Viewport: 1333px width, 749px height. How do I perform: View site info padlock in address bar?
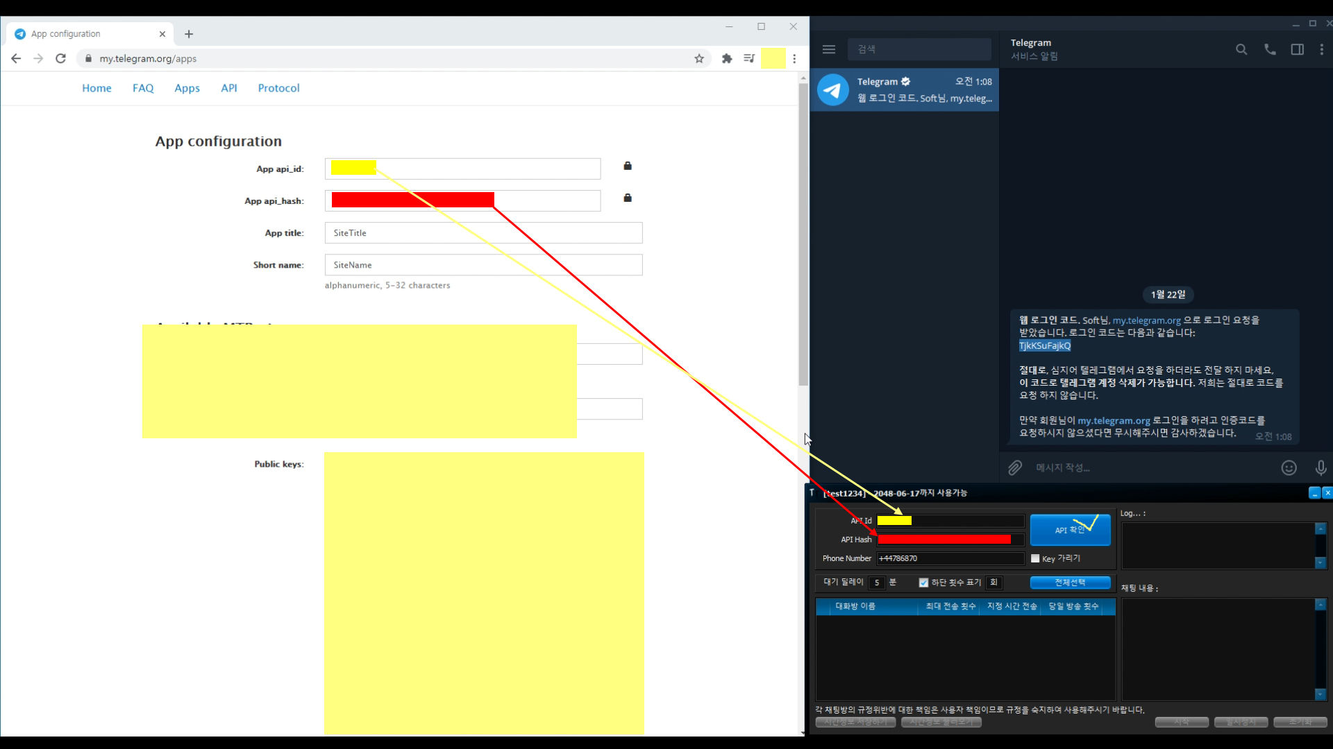(x=88, y=59)
